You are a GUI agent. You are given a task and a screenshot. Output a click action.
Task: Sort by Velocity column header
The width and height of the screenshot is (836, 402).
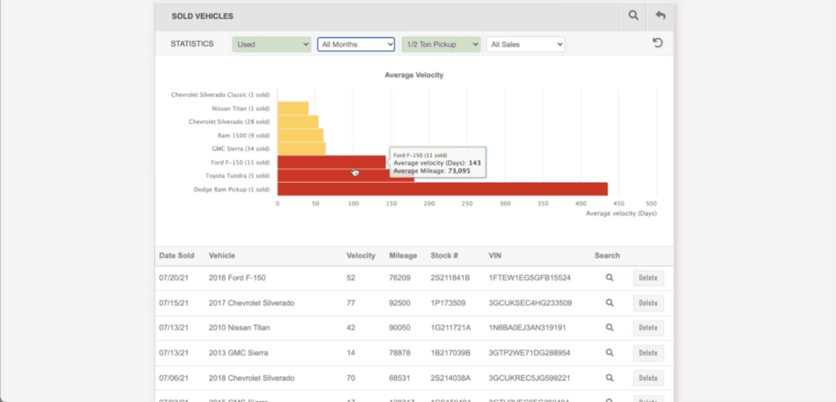pyautogui.click(x=361, y=255)
